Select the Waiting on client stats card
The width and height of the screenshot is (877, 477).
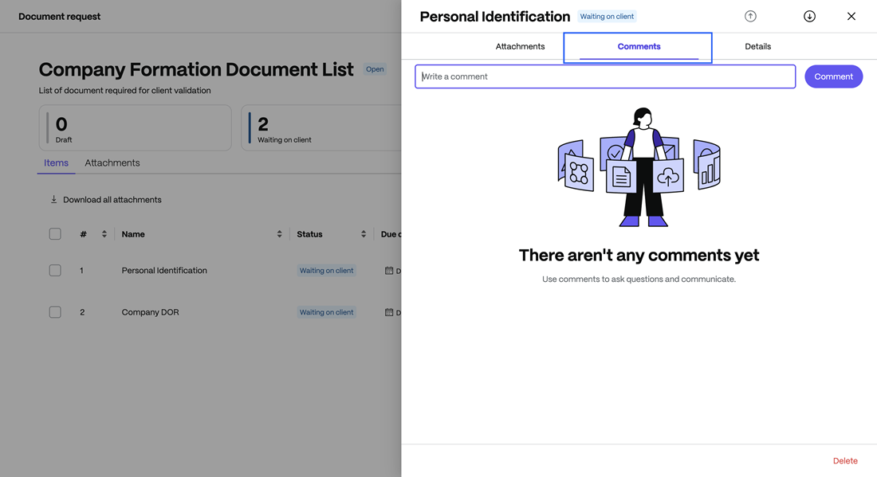(x=319, y=127)
